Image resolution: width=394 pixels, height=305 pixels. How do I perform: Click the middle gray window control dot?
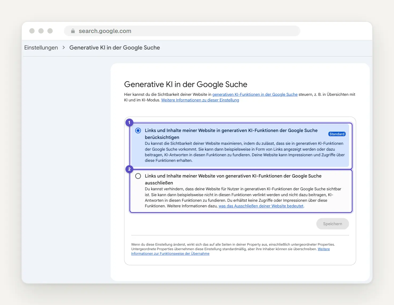41,31
